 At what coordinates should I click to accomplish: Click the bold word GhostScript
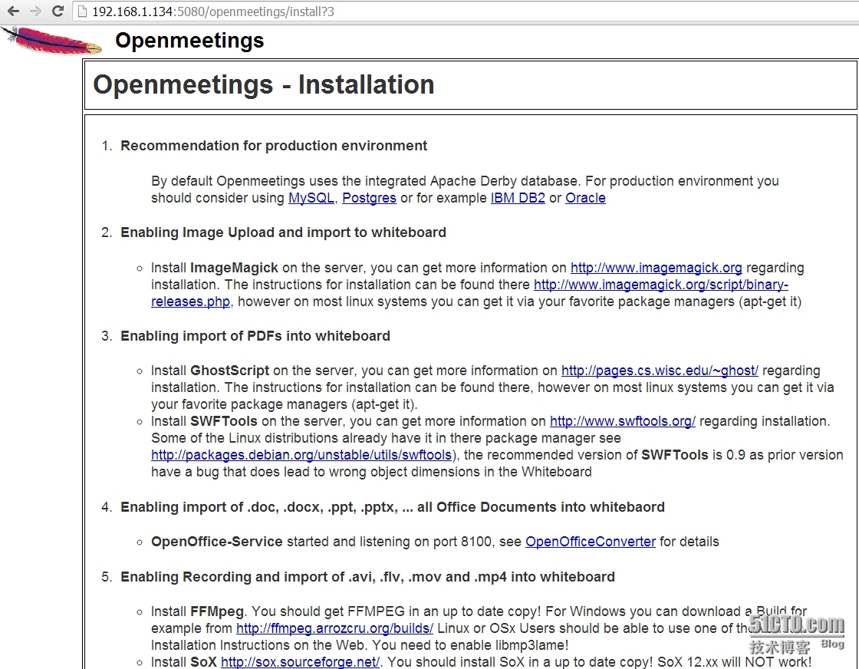[229, 371]
